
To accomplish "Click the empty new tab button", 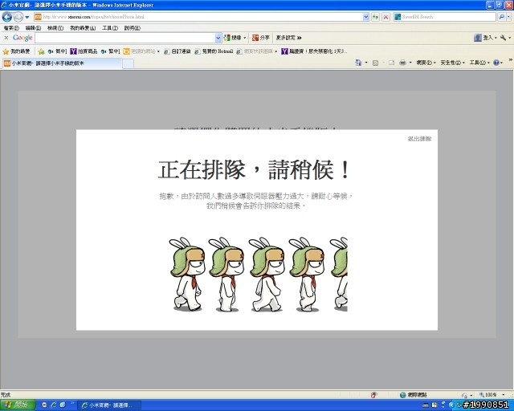I will 128,63.
